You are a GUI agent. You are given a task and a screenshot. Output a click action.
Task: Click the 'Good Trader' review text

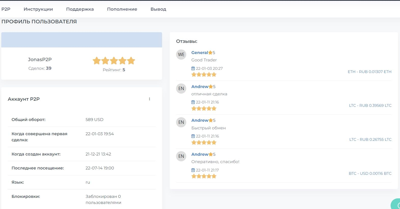204,60
